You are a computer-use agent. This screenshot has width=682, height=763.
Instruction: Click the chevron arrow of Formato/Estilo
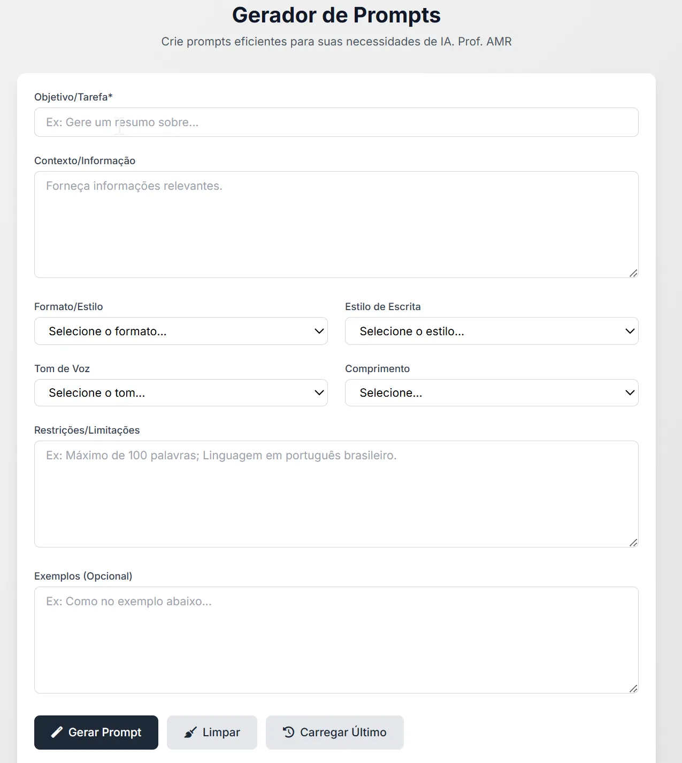point(319,332)
